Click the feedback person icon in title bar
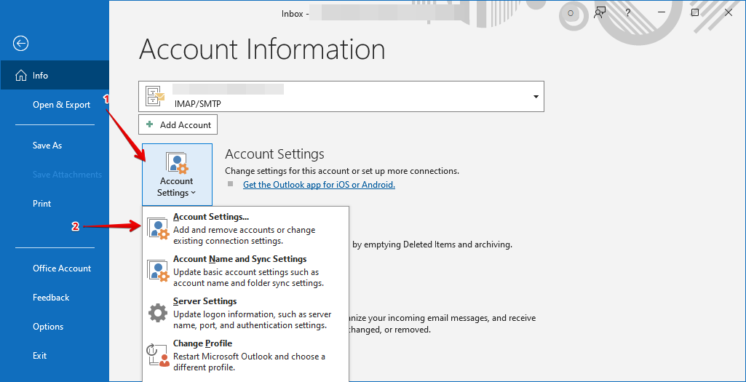Image resolution: width=746 pixels, height=382 pixels. click(600, 13)
